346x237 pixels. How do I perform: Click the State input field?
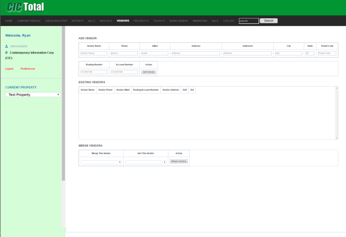(x=310, y=53)
